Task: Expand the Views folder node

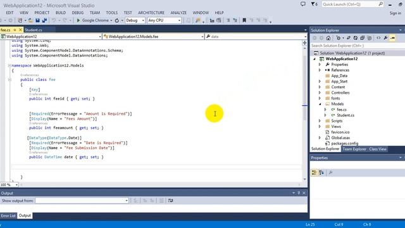Action: pos(320,127)
